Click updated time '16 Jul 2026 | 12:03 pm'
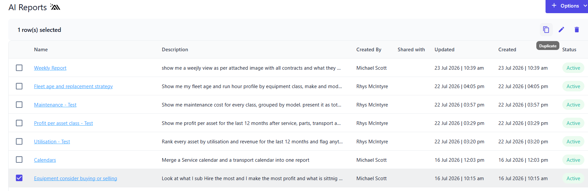Viewport: 588px width, 191px height. pos(459,160)
